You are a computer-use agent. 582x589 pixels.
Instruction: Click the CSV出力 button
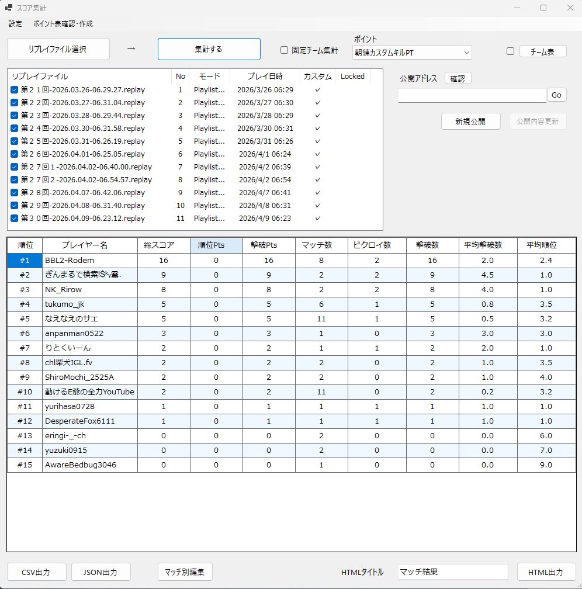tap(36, 572)
